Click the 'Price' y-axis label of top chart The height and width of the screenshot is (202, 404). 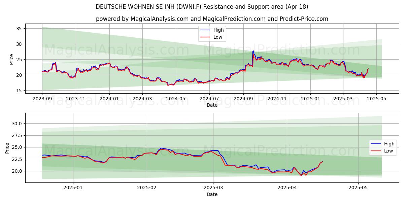click(12, 59)
